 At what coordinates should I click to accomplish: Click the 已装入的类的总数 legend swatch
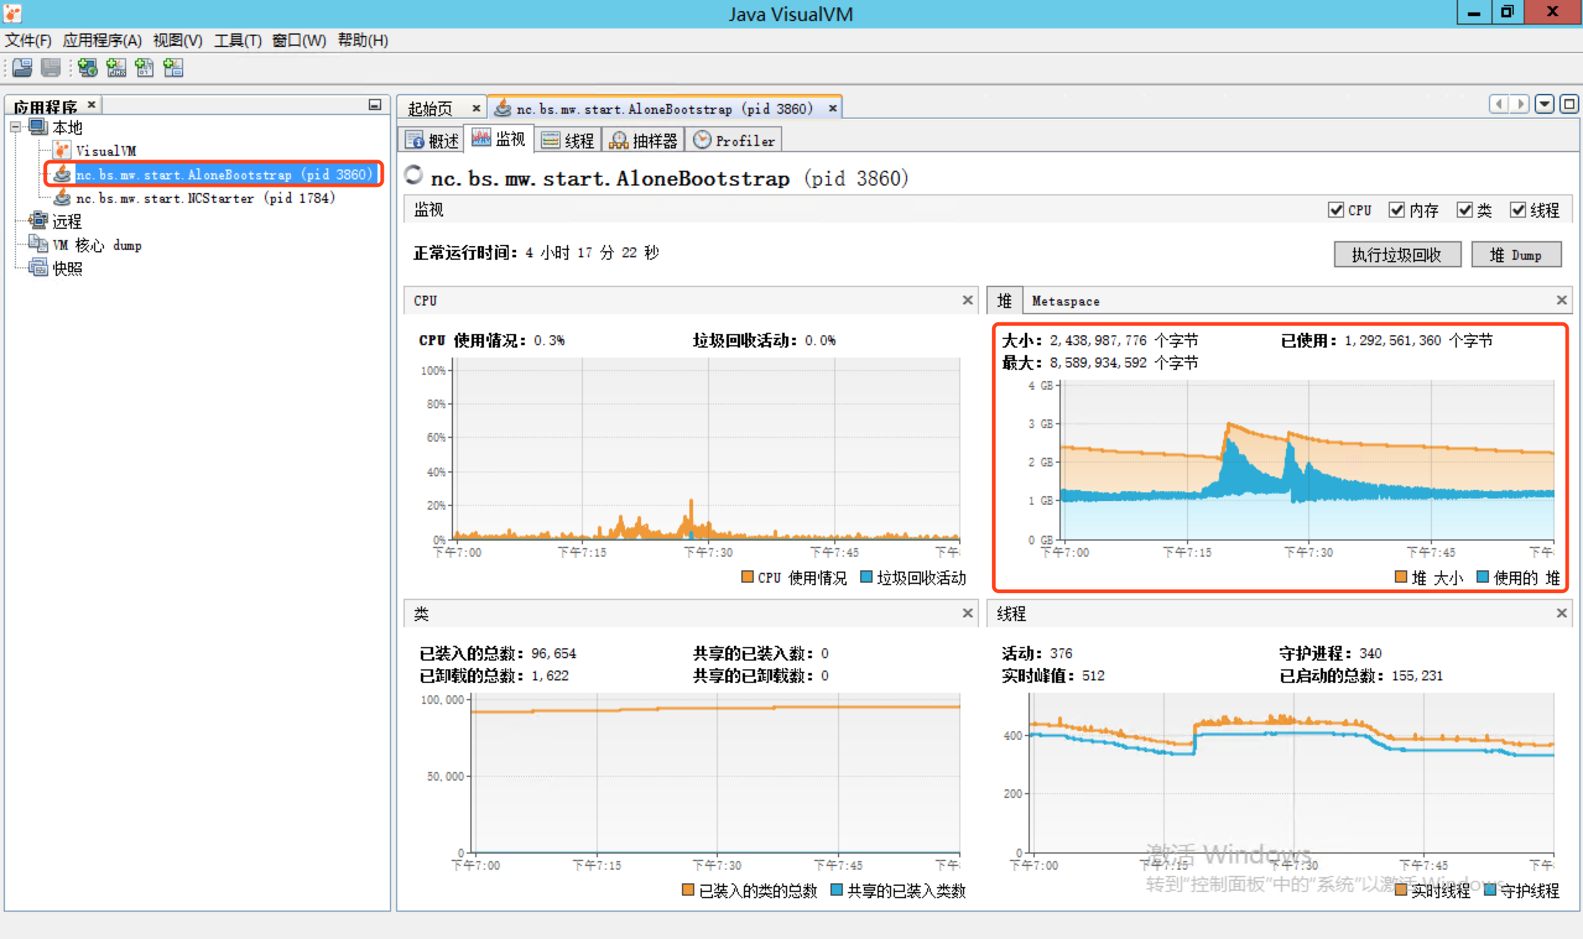688,890
